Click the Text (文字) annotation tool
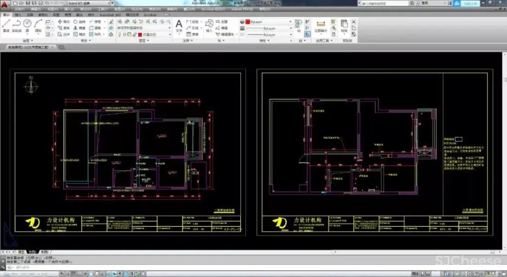This screenshot has height=277, width=507. click(x=179, y=25)
